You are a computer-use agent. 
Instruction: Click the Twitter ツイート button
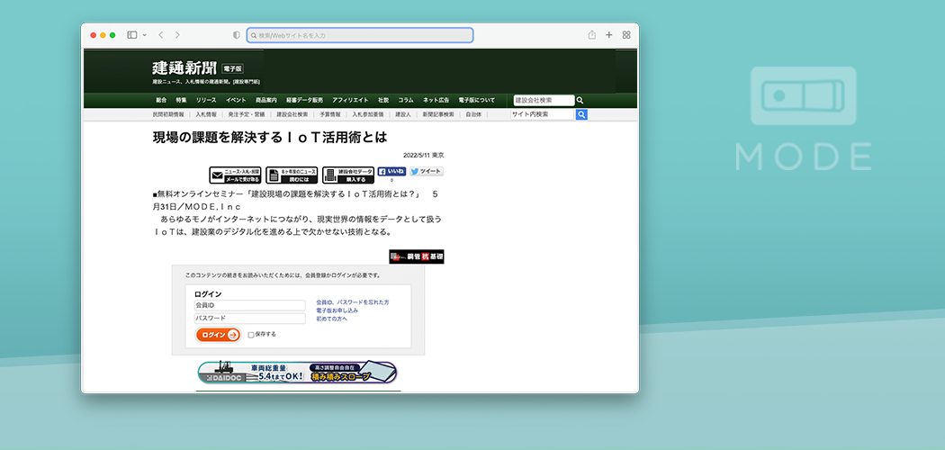click(x=427, y=171)
